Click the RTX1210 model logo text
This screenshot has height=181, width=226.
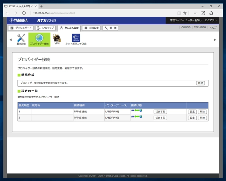tap(47, 21)
